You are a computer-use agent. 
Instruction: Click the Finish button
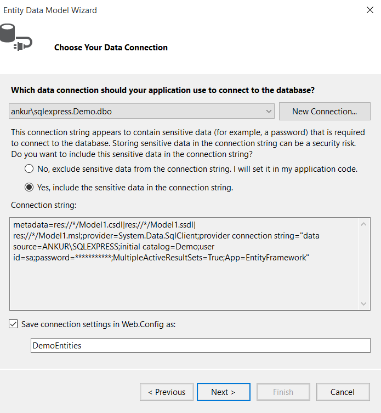(x=283, y=392)
